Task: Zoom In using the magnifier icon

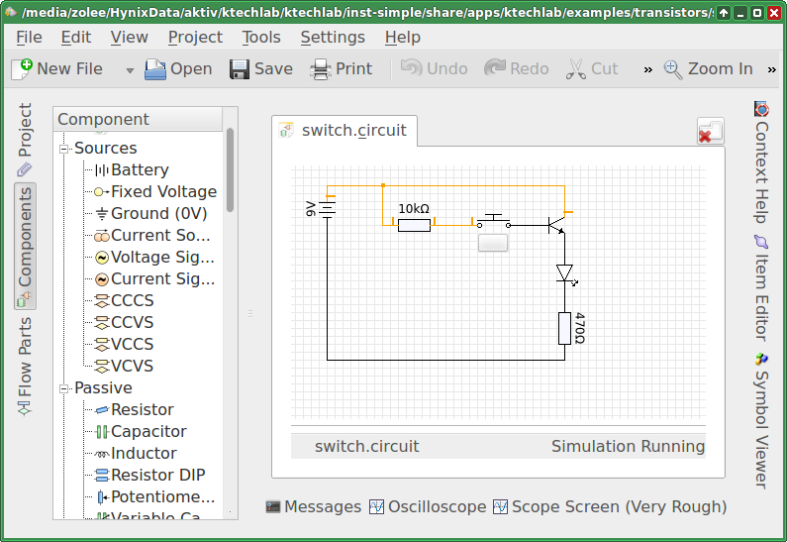Action: [x=672, y=68]
